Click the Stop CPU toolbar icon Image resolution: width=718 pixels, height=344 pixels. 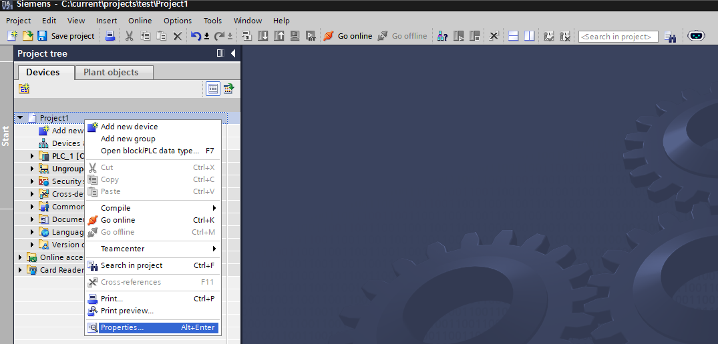(474, 35)
